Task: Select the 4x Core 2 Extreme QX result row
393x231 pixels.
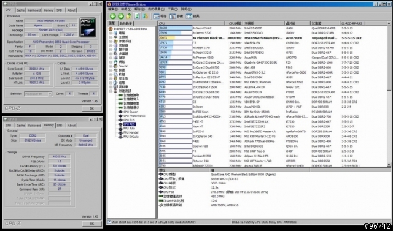Action: coord(273,62)
